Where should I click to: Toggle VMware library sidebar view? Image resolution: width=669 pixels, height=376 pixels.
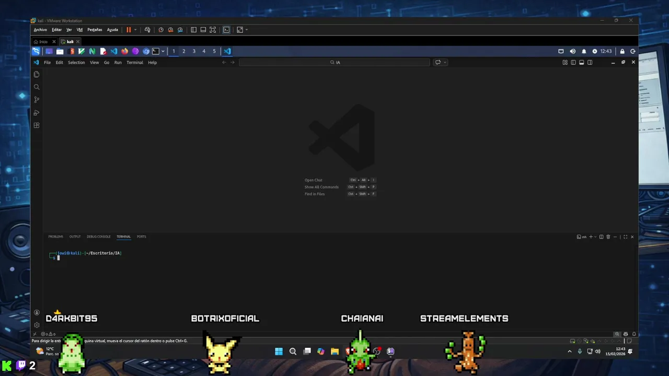click(193, 30)
